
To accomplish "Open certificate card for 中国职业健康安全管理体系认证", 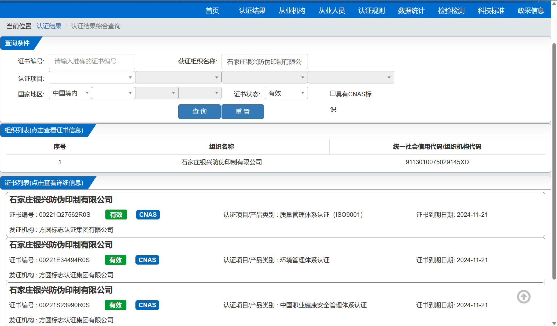I will tap(275, 305).
